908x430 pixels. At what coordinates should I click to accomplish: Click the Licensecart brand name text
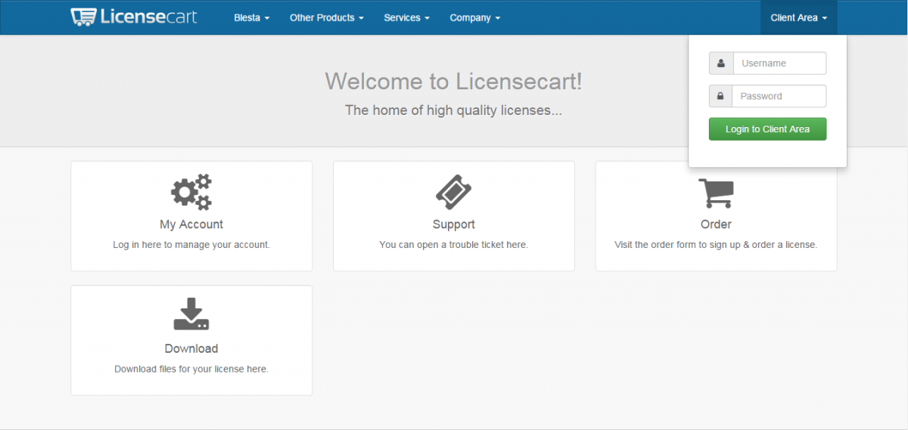coord(148,17)
